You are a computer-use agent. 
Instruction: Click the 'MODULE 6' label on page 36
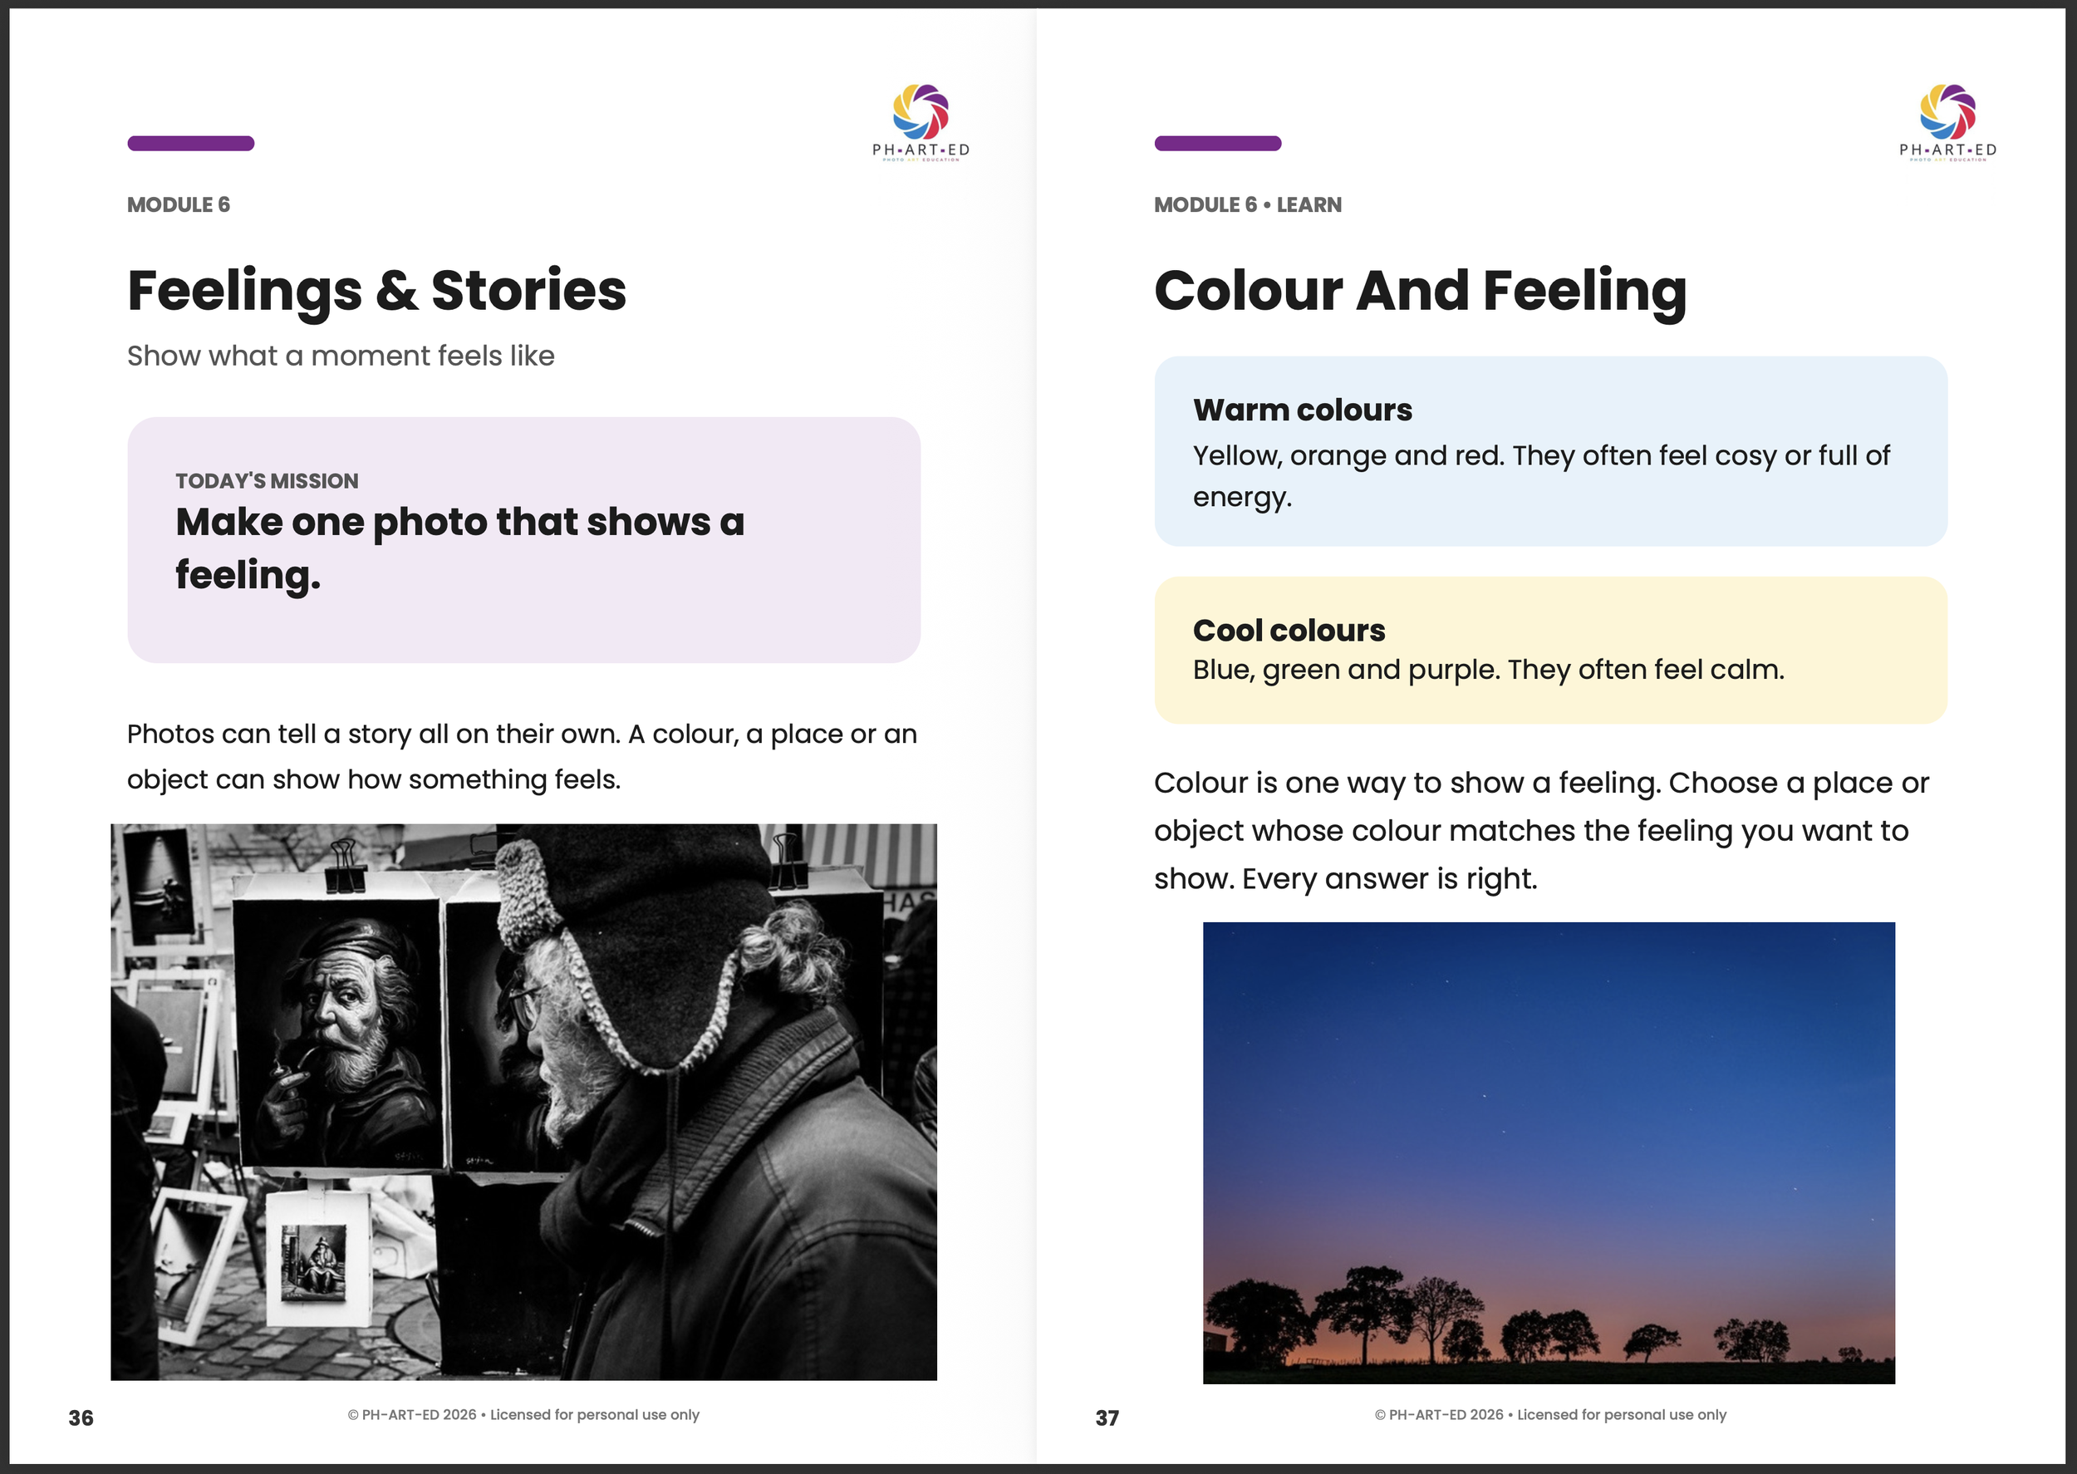pos(179,205)
